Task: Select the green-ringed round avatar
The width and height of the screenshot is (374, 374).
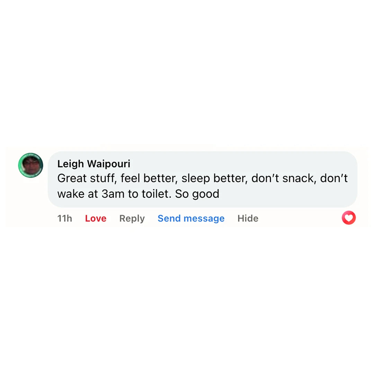Action: click(x=30, y=165)
